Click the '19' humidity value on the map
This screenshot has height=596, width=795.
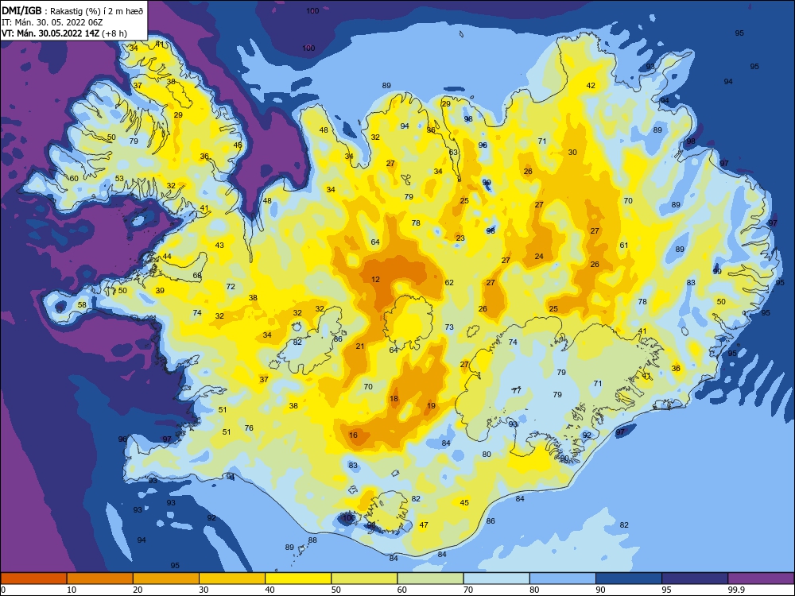431,405
